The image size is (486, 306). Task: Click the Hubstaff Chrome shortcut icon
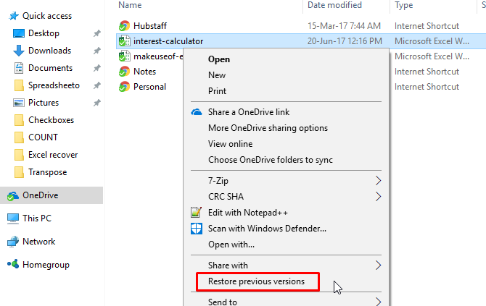[123, 26]
